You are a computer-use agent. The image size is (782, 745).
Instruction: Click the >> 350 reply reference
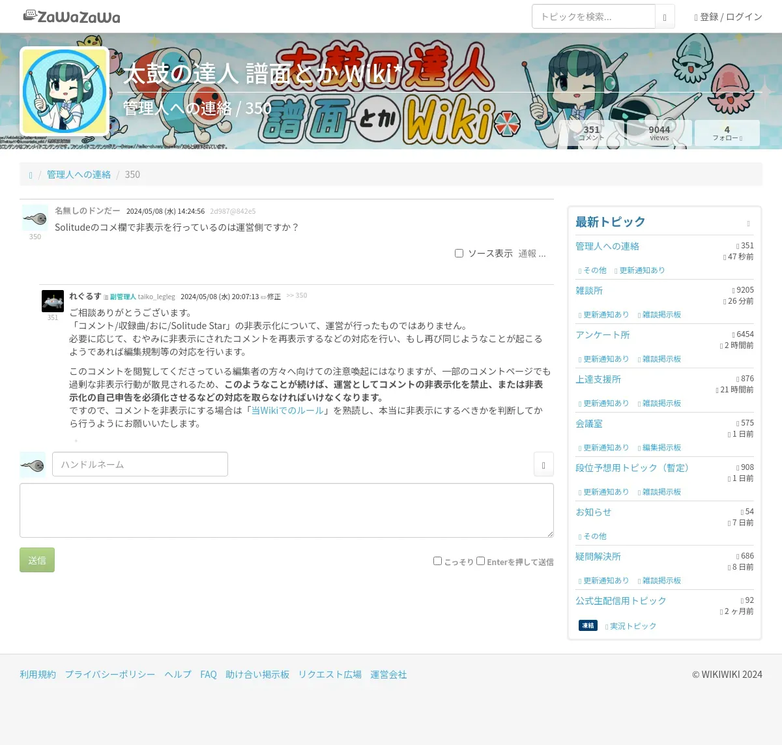(x=297, y=295)
